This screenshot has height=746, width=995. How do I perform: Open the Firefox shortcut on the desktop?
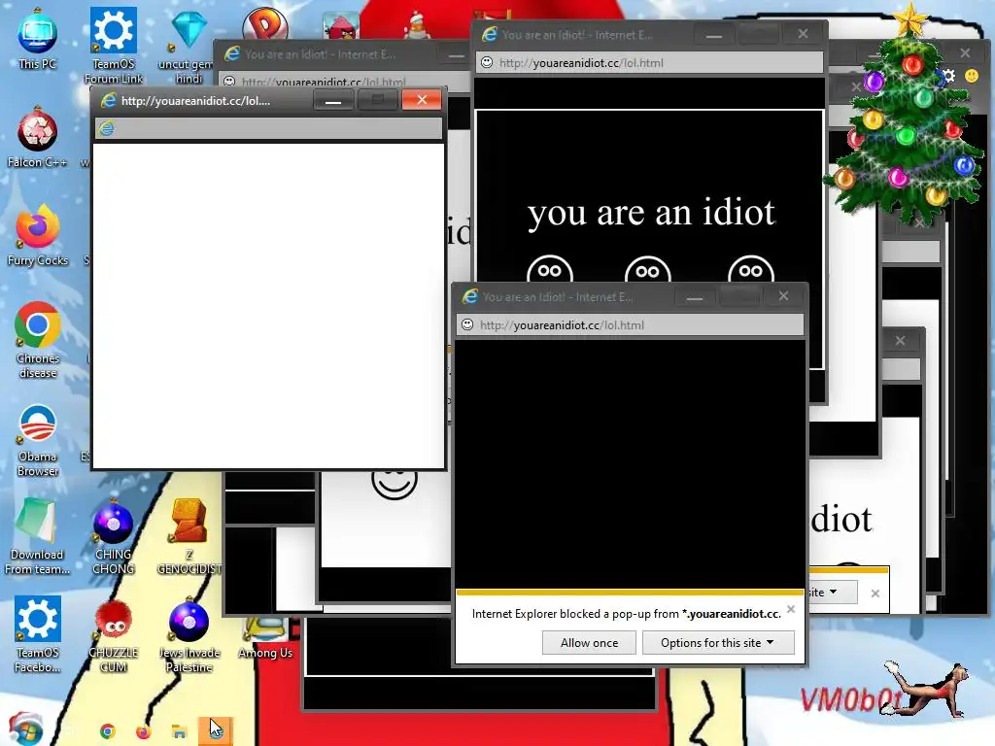[38, 235]
